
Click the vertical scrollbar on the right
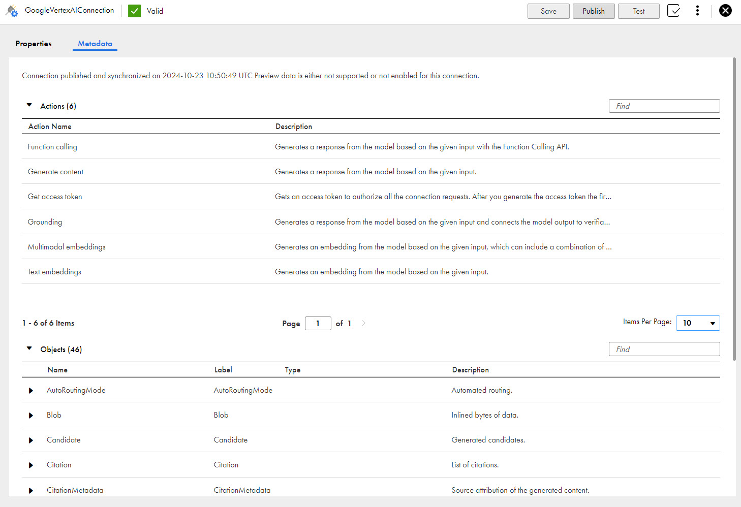734,209
